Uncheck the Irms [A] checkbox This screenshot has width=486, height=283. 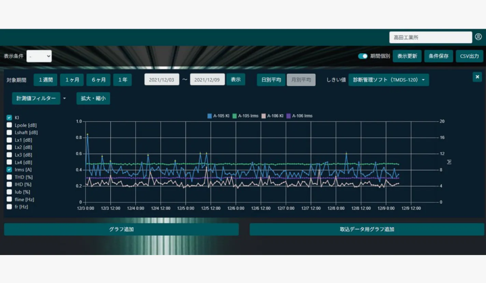pyautogui.click(x=9, y=169)
